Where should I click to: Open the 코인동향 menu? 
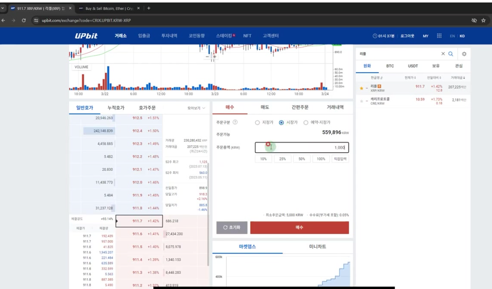pyautogui.click(x=197, y=36)
